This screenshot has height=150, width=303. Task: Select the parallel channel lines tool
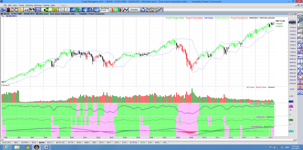point(300,41)
